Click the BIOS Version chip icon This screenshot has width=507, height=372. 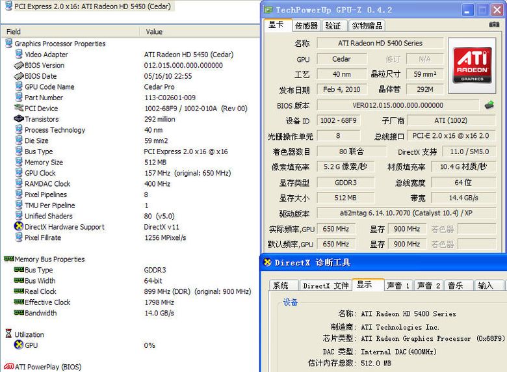pyautogui.click(x=19, y=65)
